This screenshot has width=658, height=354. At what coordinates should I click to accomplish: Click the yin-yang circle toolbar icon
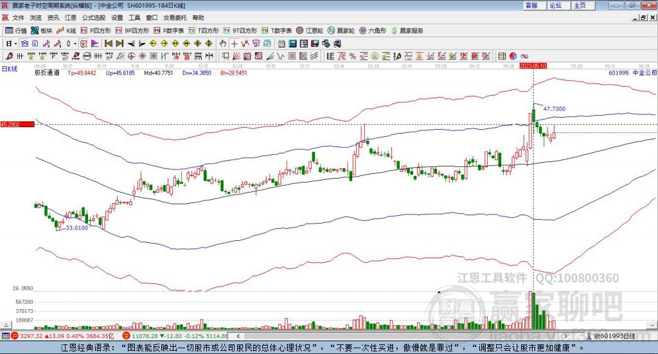point(514,57)
